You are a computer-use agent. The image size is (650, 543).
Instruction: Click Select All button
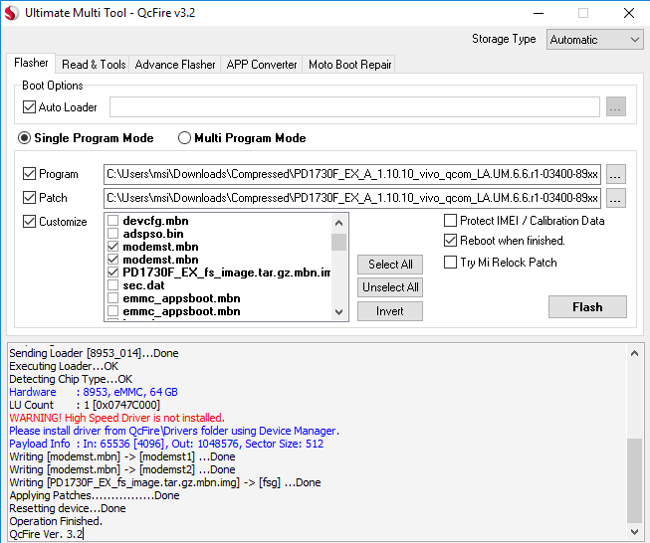click(390, 265)
